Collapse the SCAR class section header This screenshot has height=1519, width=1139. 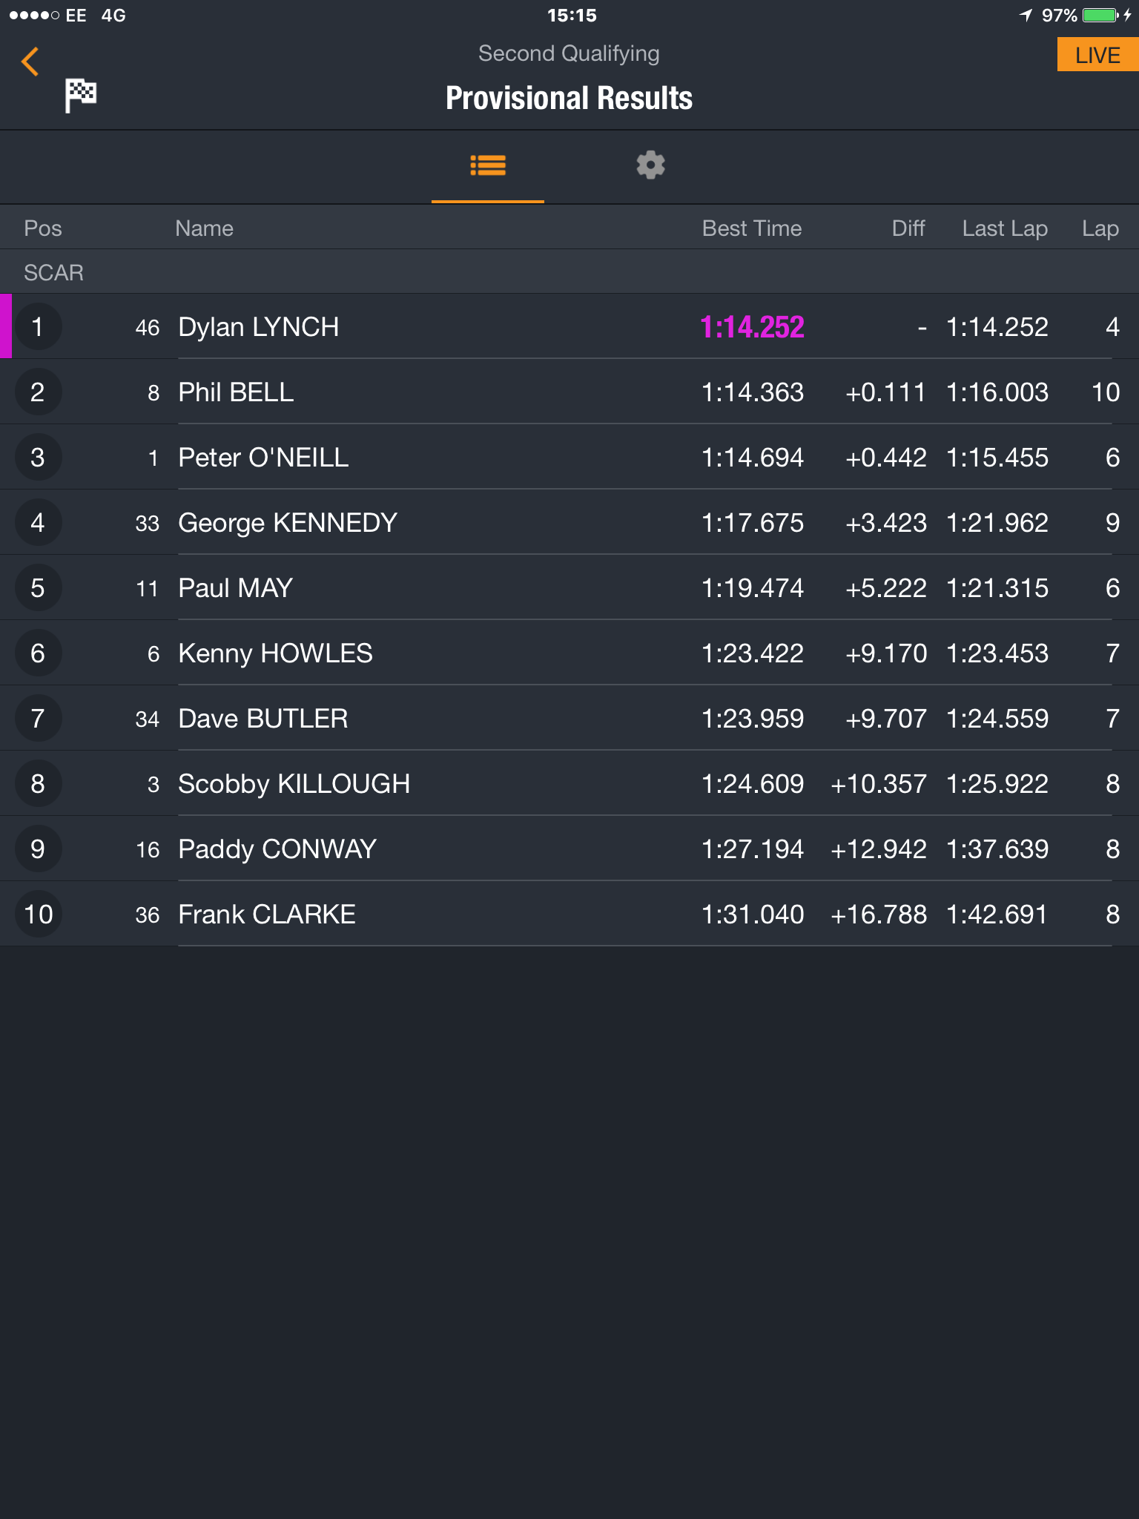569,272
